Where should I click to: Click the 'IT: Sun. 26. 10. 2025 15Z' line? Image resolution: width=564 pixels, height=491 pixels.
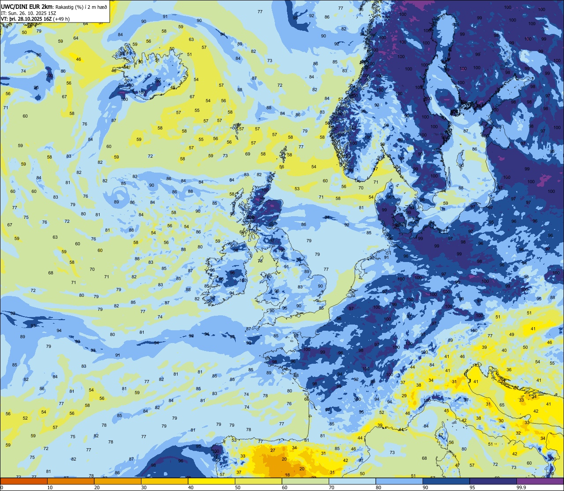tap(29, 14)
